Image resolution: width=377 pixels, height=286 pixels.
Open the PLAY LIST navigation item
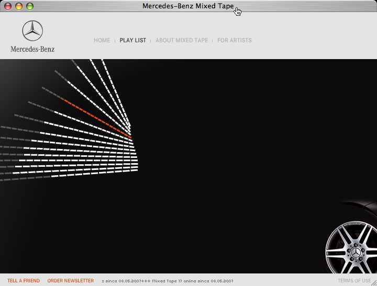(132, 40)
